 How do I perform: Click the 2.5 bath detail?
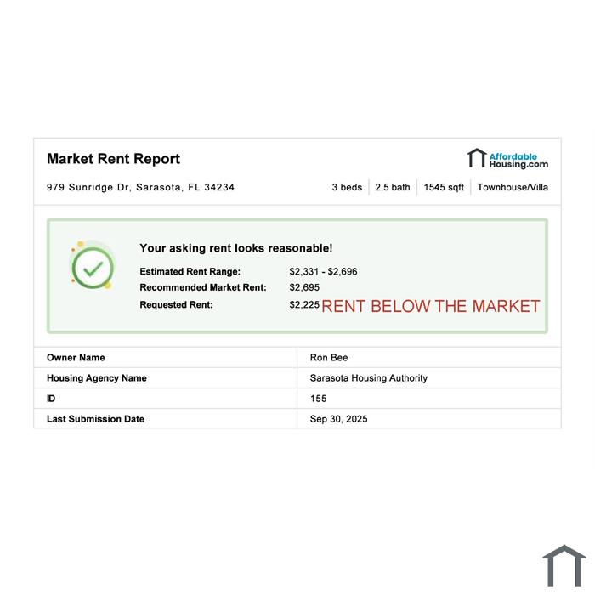[x=393, y=187]
